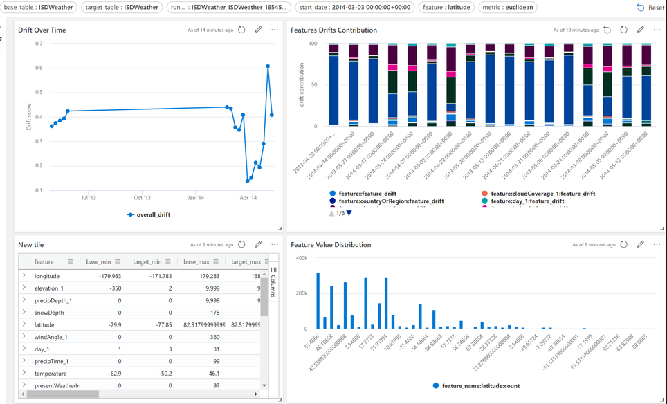Expand the day_1 row
667x404 pixels.
(24, 349)
